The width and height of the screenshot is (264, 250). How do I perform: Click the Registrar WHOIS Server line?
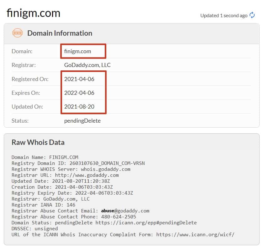[x=71, y=169]
